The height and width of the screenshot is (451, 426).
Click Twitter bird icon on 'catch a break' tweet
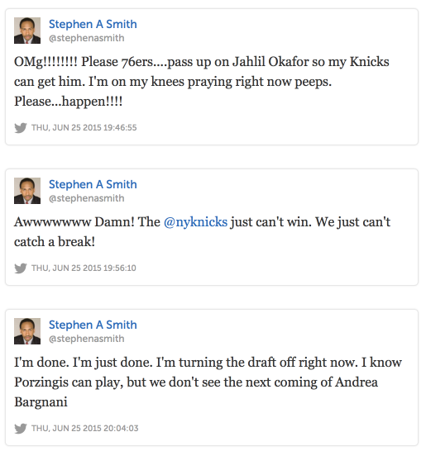[21, 268]
